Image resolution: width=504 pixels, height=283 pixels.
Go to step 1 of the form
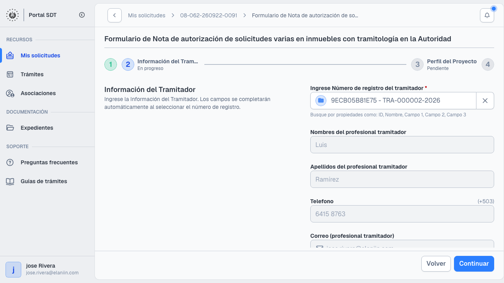(111, 64)
